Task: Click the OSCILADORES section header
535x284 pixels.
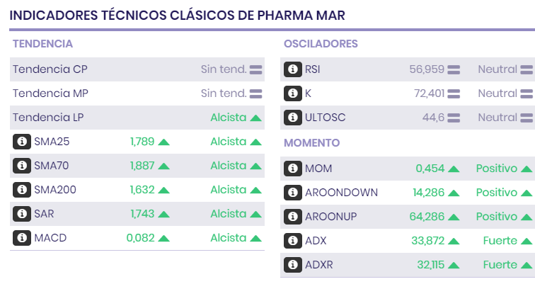Action: point(321,44)
